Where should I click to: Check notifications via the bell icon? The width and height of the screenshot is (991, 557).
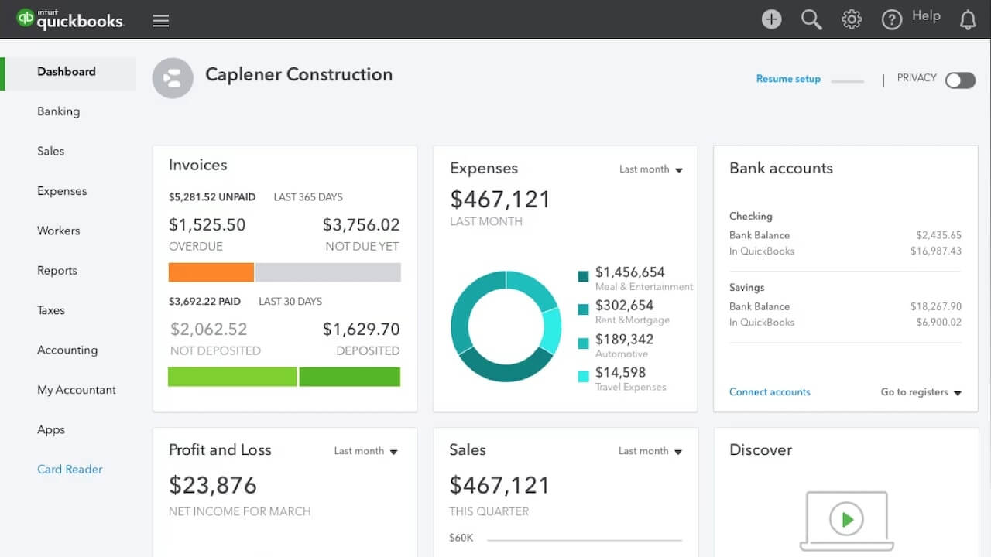pyautogui.click(x=968, y=19)
